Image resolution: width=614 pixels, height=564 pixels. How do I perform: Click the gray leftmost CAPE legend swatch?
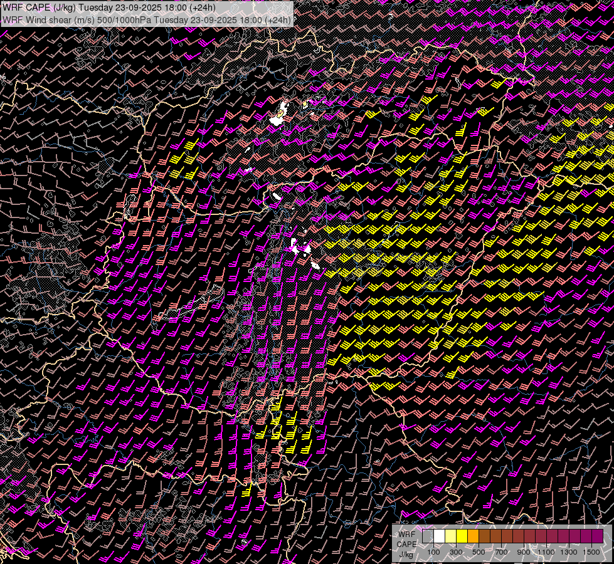tap(428, 536)
